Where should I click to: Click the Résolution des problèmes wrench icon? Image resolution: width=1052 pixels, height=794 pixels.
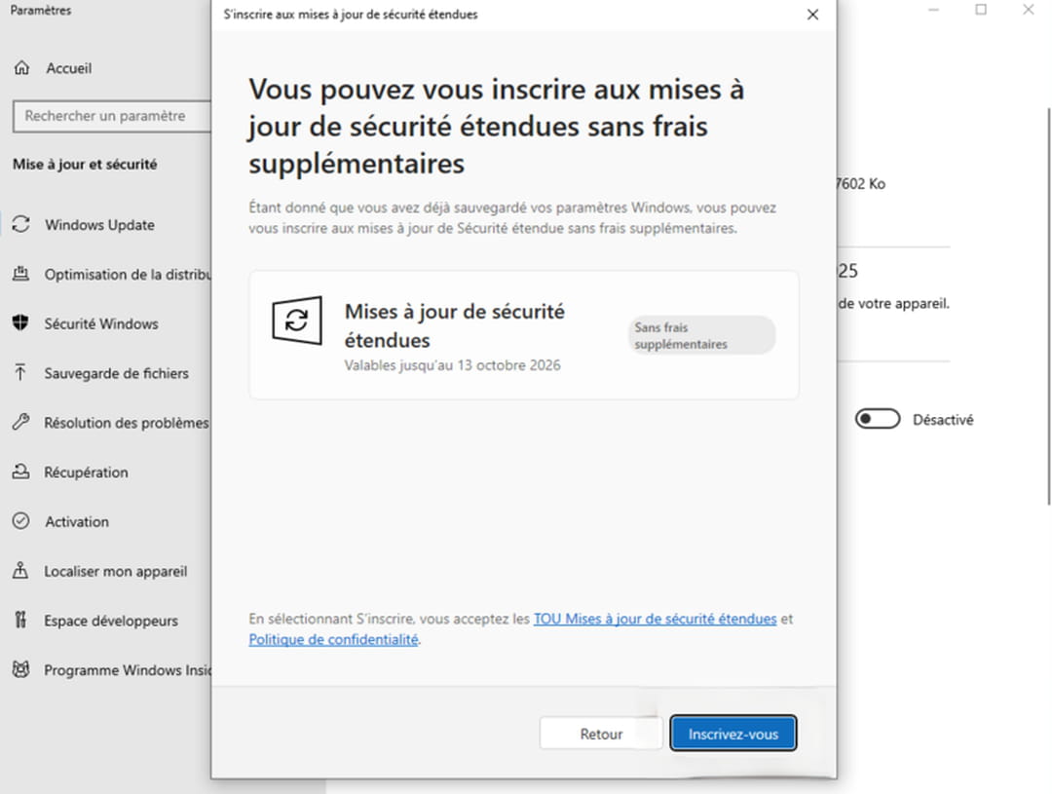pyautogui.click(x=20, y=423)
